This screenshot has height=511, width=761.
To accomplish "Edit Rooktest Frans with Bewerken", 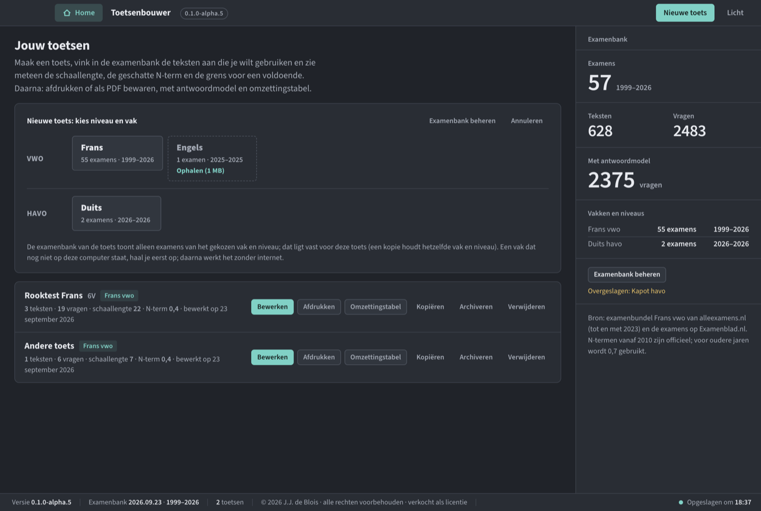I will click(x=272, y=307).
